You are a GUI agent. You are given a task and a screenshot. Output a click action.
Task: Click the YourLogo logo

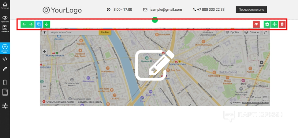pos(62,10)
